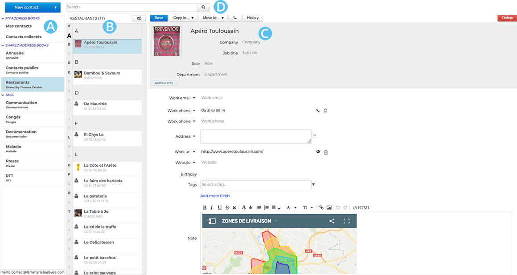Open the Move to dropdown
This screenshot has height=275, width=517.
[213, 18]
